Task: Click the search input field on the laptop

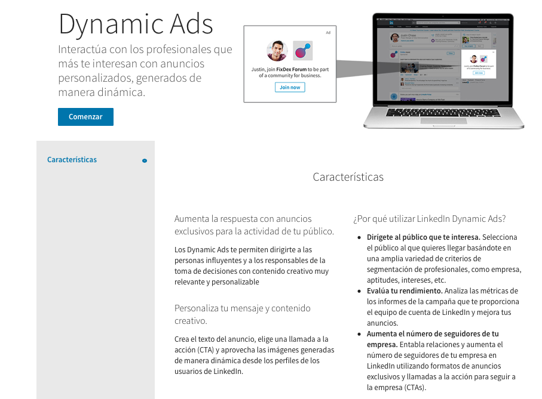Action: [437, 23]
